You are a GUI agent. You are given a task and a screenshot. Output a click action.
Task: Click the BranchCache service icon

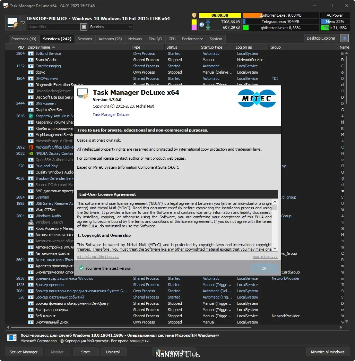point(31,60)
